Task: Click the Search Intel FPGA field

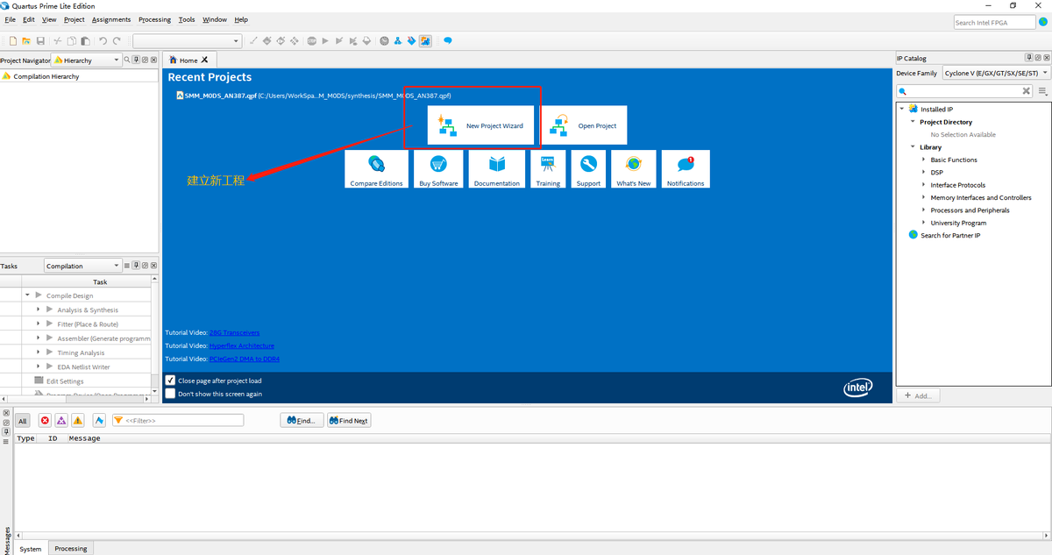Action: pyautogui.click(x=995, y=22)
